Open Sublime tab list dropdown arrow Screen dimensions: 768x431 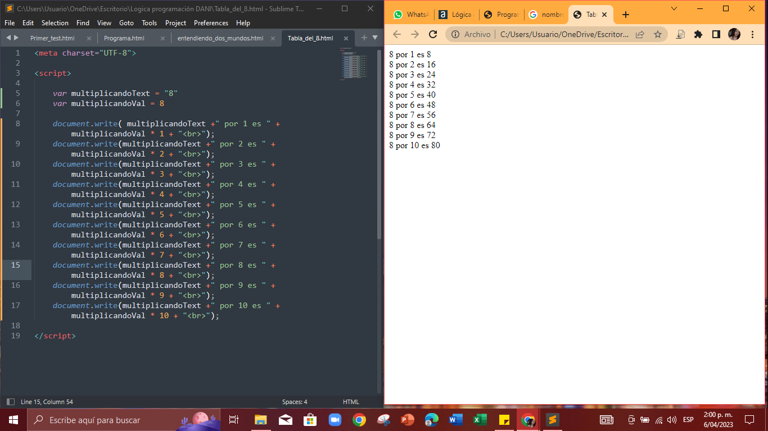(375, 38)
